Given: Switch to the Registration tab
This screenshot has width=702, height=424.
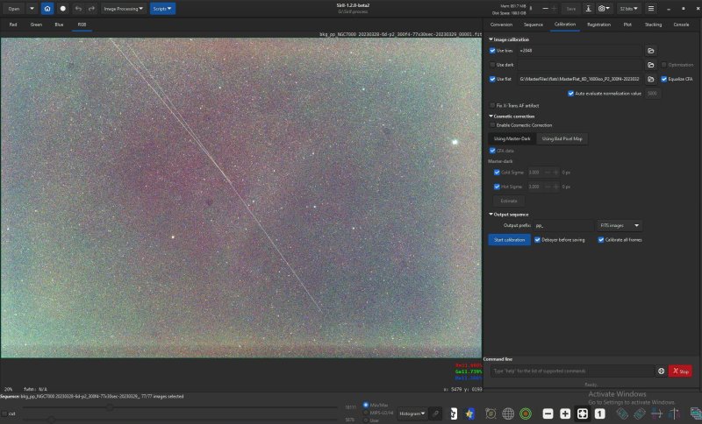Looking at the screenshot, I should (598, 25).
